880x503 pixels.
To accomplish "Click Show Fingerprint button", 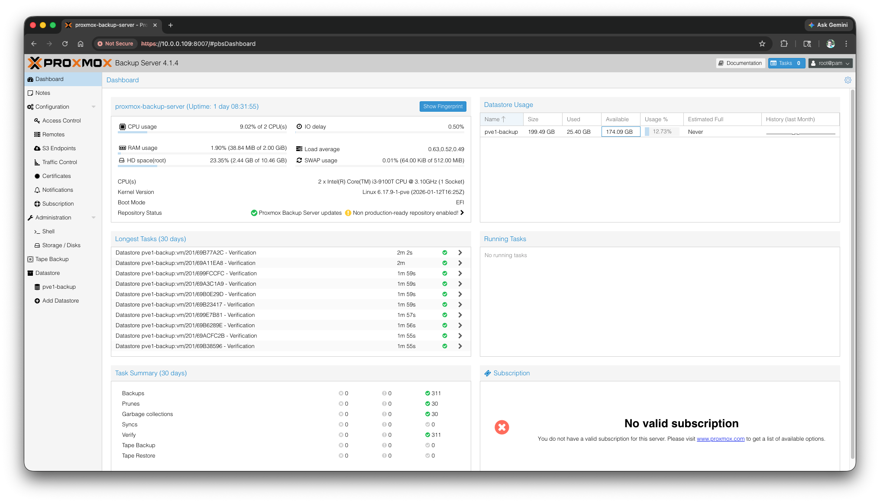I will [443, 106].
